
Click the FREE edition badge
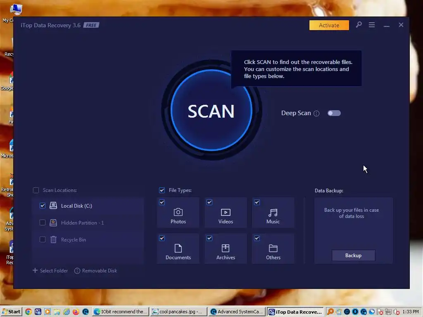click(x=91, y=25)
